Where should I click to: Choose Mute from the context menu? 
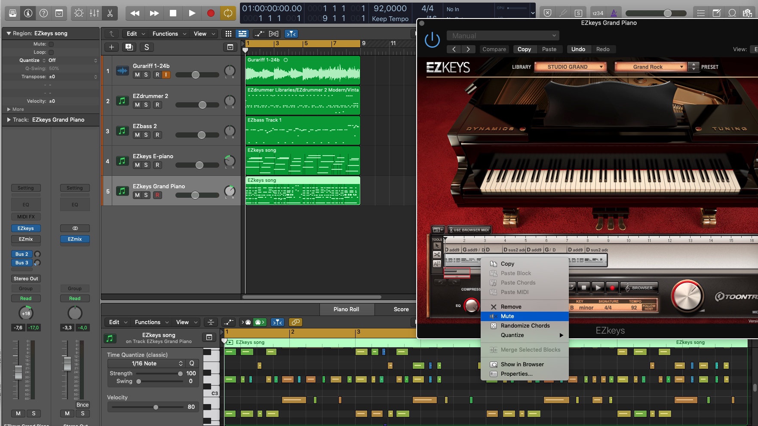pos(507,316)
